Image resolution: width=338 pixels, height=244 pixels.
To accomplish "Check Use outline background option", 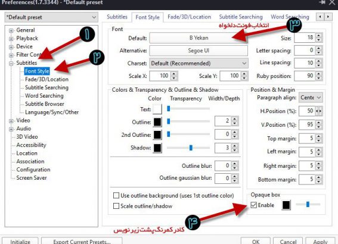I will (116, 195).
